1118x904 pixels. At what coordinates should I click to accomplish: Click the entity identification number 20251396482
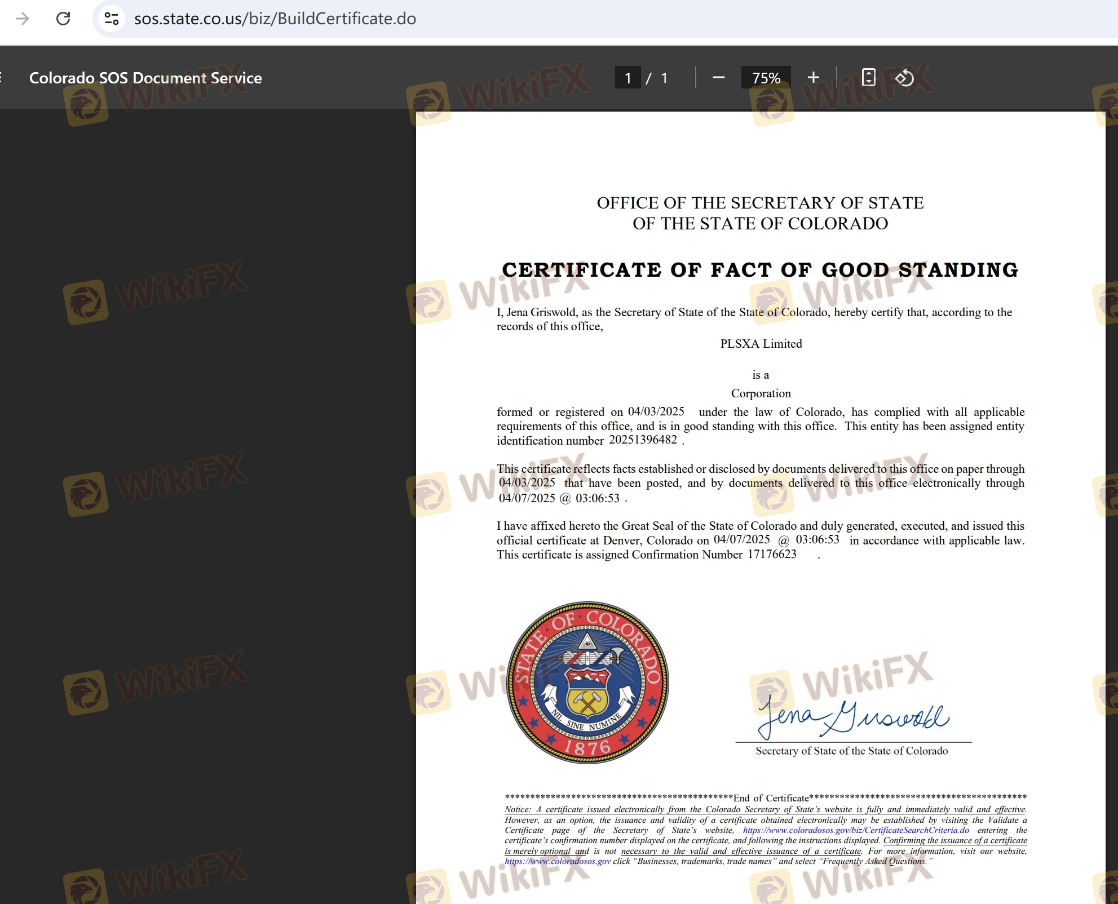pyautogui.click(x=643, y=440)
